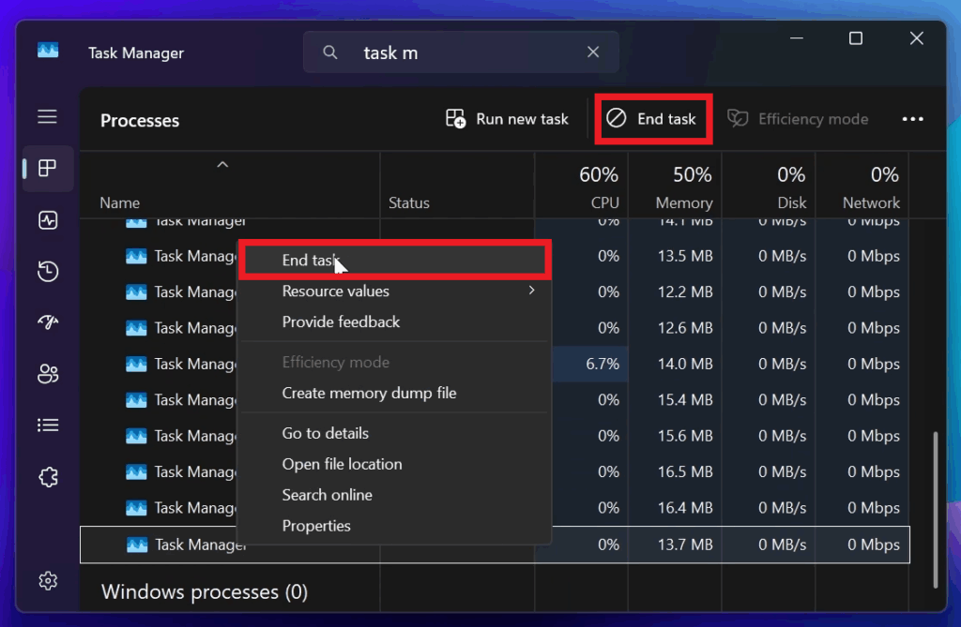Collapse column using chevron above Name
Image resolution: width=961 pixels, height=627 pixels.
(222, 165)
